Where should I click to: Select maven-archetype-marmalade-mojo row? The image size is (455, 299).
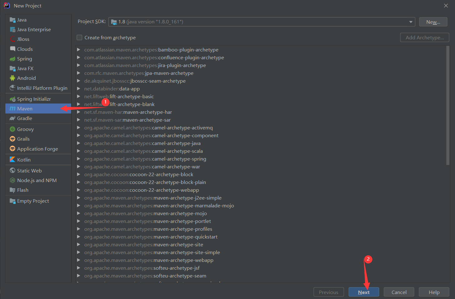261,205
